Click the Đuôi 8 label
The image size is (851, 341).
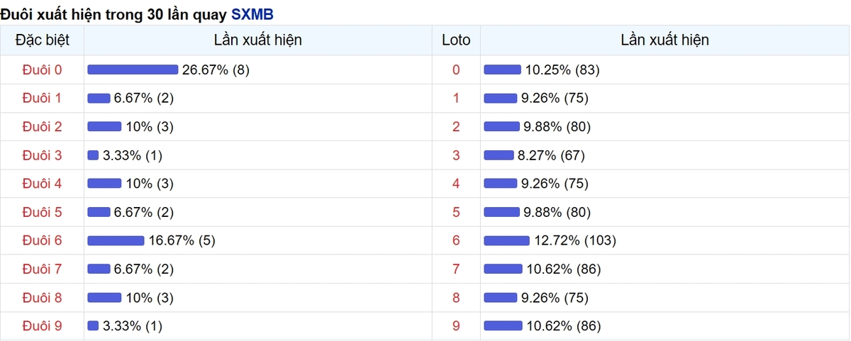(42, 298)
